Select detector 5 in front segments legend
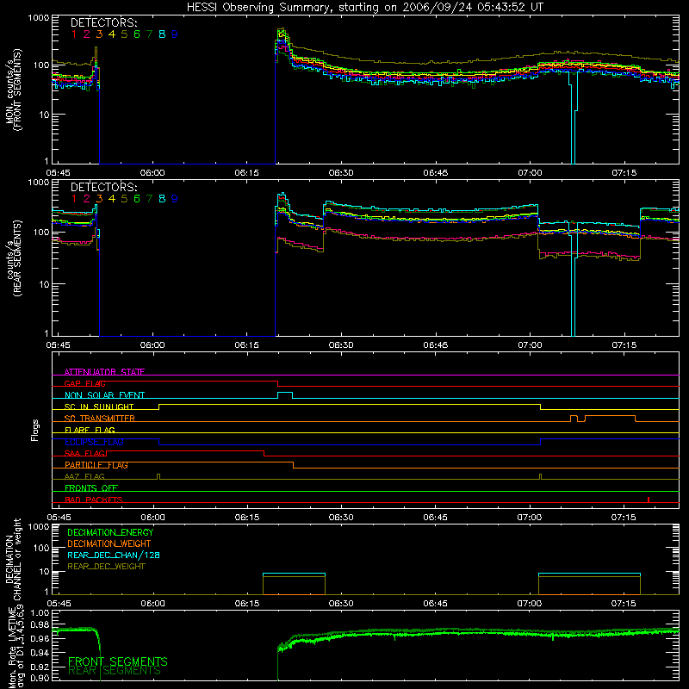 (124, 34)
